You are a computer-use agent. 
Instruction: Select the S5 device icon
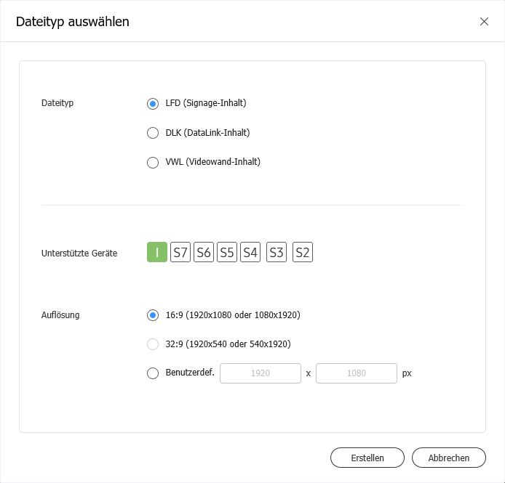[227, 253]
